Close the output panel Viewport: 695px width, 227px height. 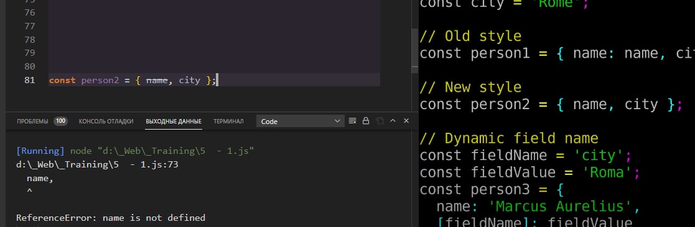tap(406, 120)
